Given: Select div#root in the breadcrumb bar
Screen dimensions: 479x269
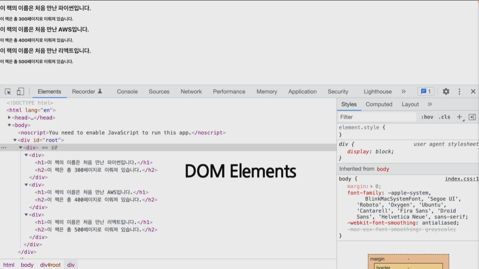Looking at the screenshot, I should pos(50,265).
